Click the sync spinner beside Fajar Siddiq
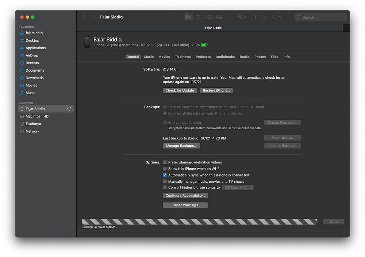The width and height of the screenshot is (365, 257). pyautogui.click(x=69, y=108)
